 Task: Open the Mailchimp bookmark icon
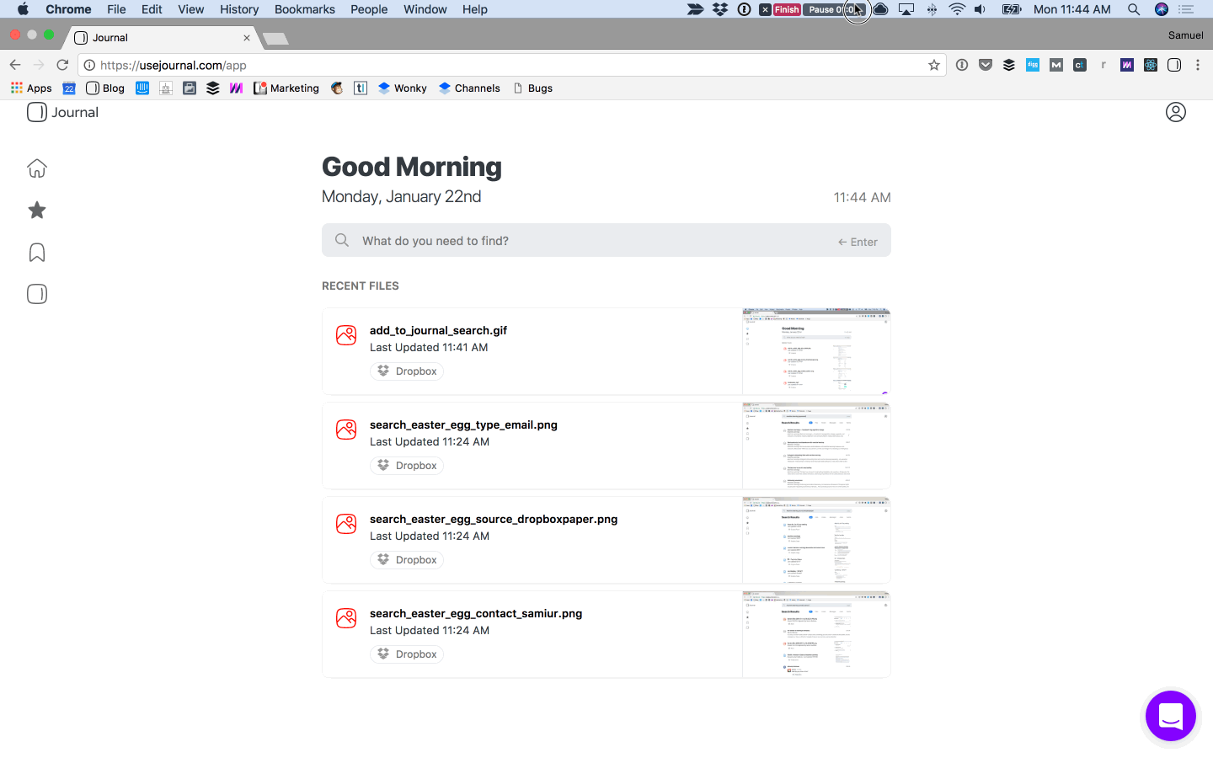point(337,88)
